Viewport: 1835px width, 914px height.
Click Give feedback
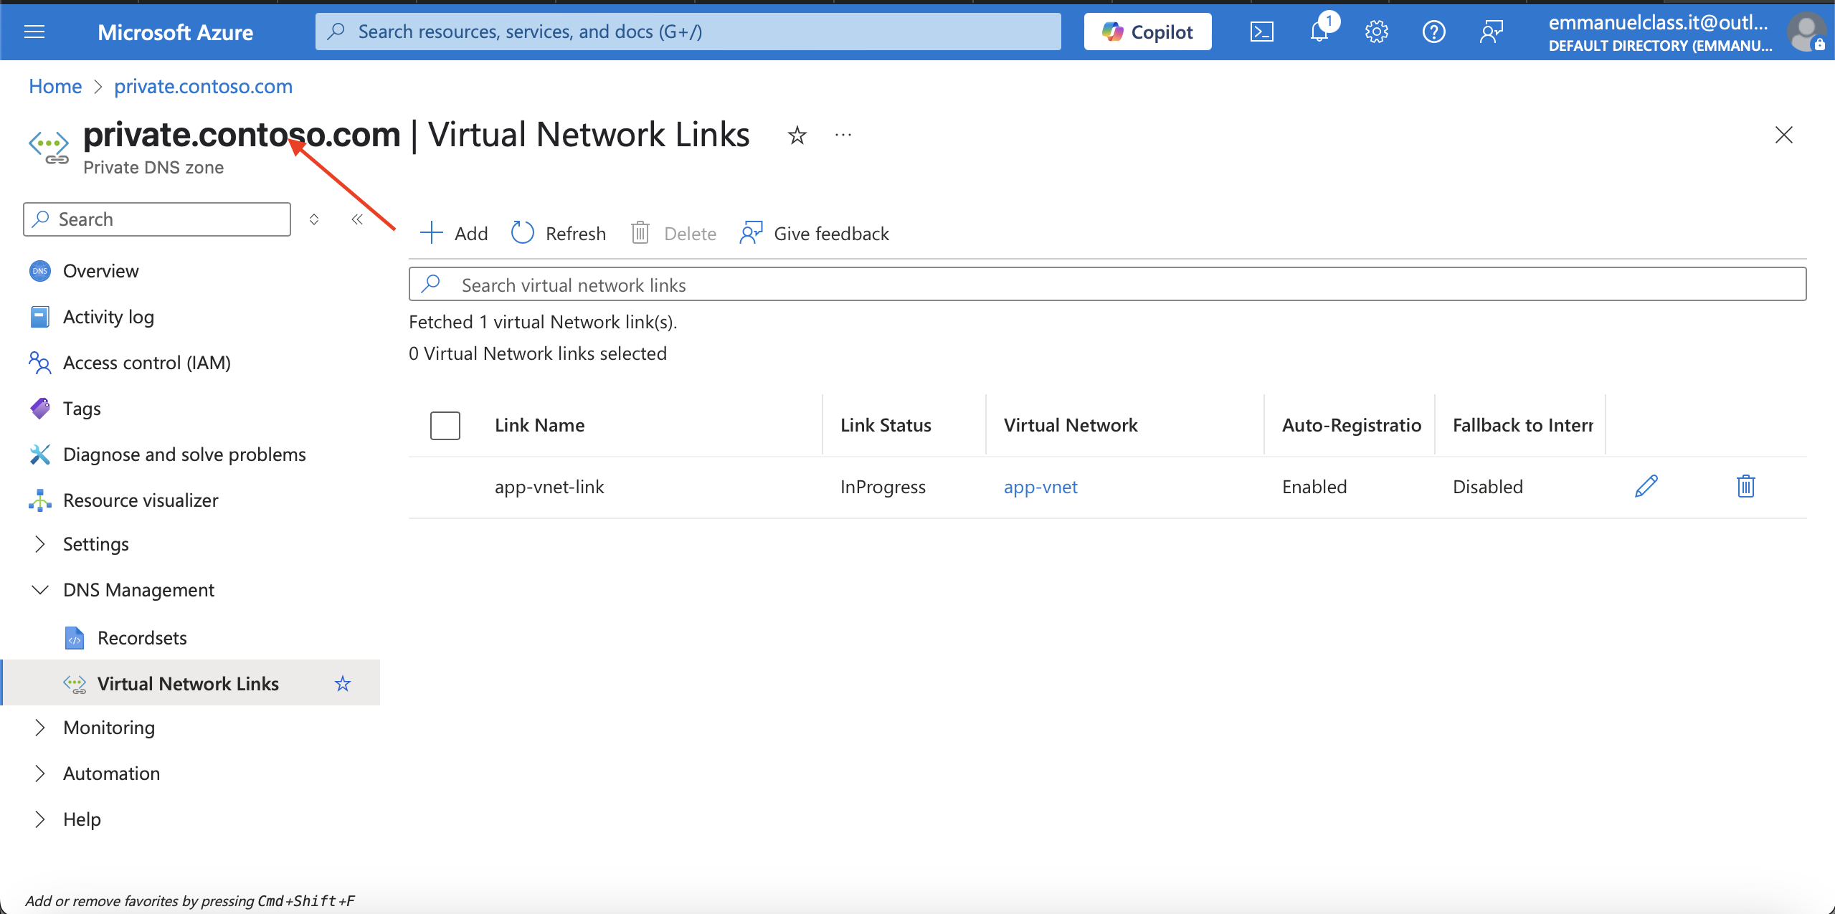point(815,234)
